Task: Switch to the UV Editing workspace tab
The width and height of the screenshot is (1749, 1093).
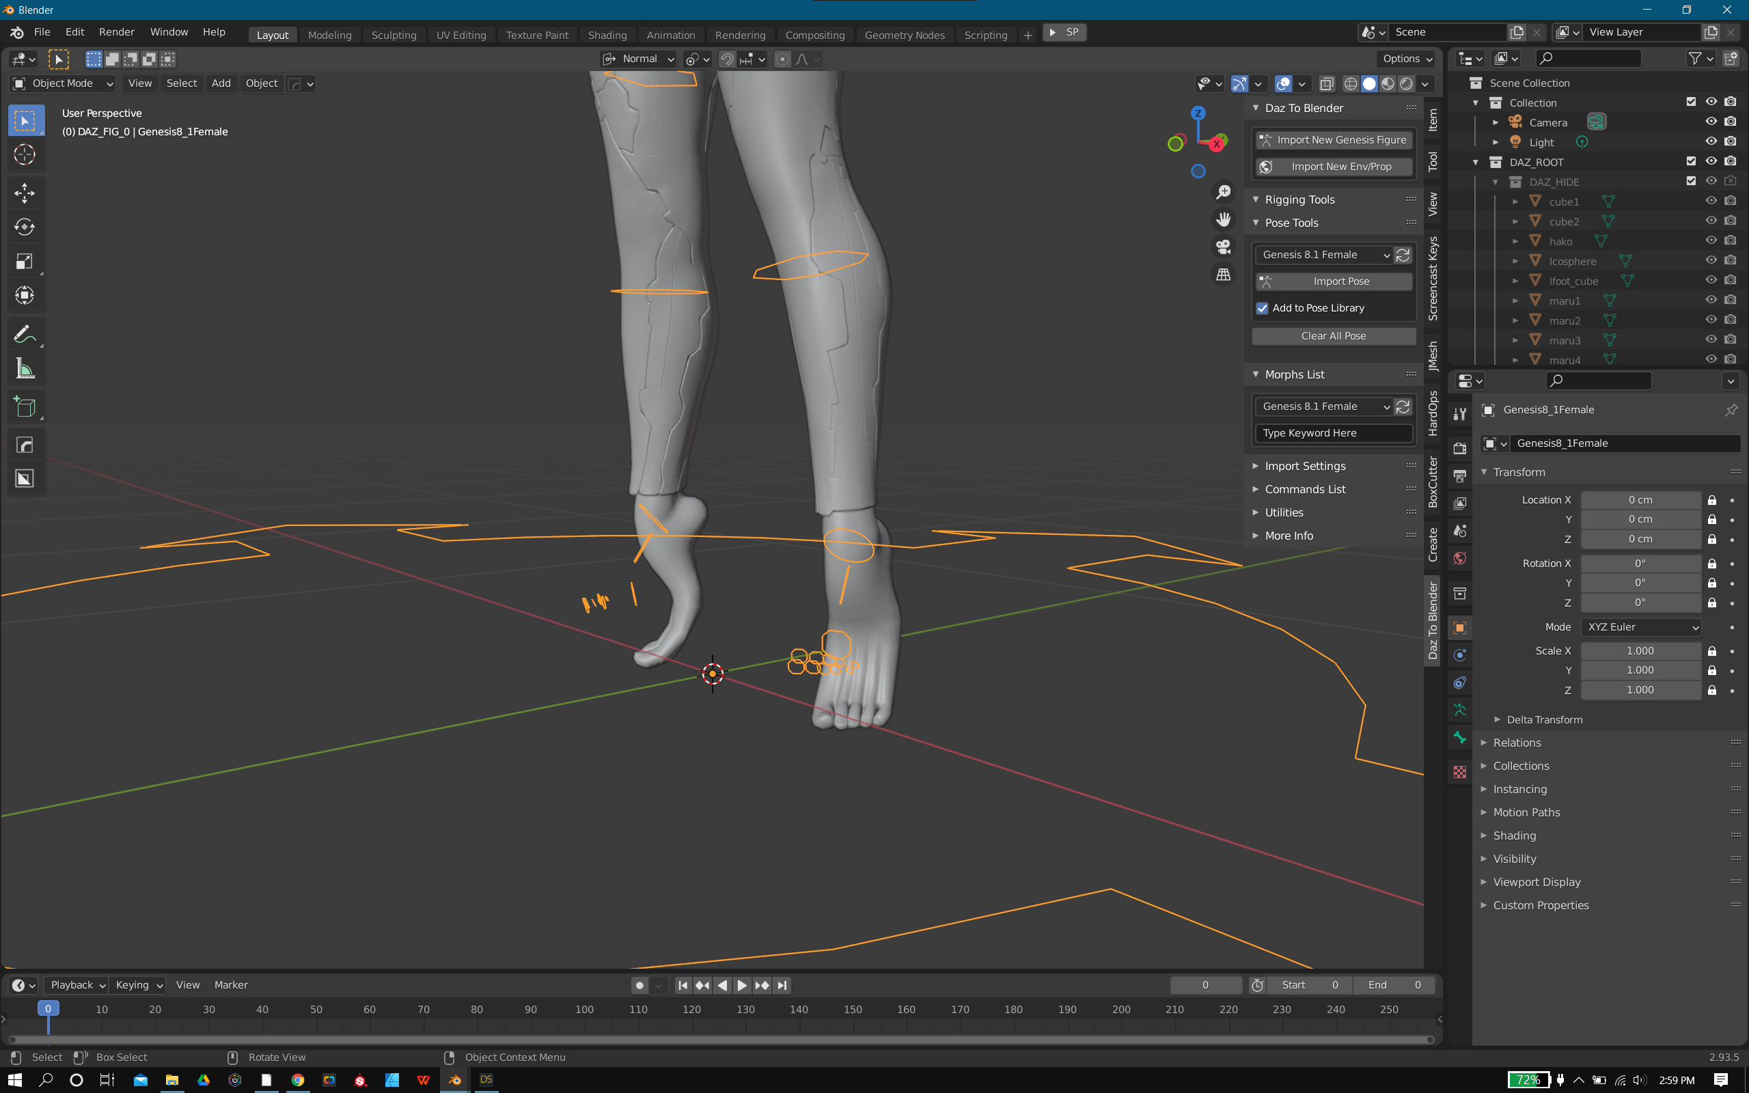Action: tap(461, 35)
